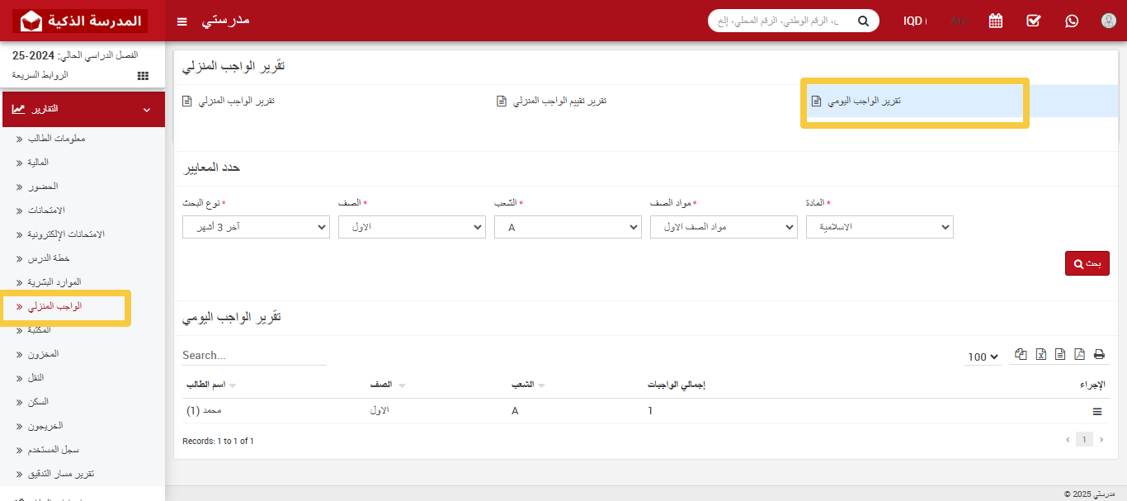
Task: Open the الشعب section dropdown
Action: [x=568, y=226]
